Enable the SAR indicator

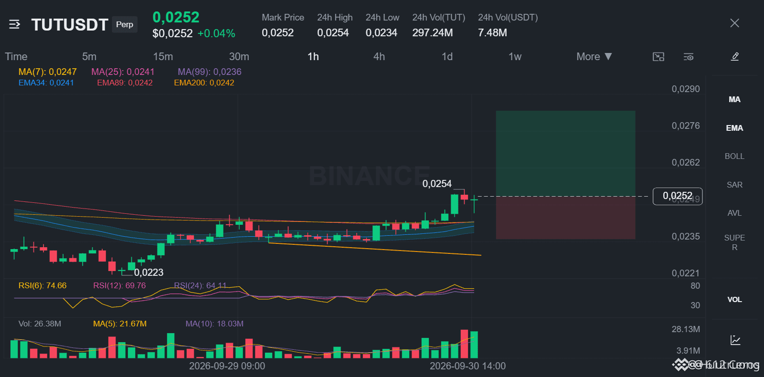[734, 185]
